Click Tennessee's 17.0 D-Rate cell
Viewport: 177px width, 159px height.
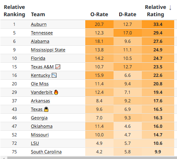(128, 33)
